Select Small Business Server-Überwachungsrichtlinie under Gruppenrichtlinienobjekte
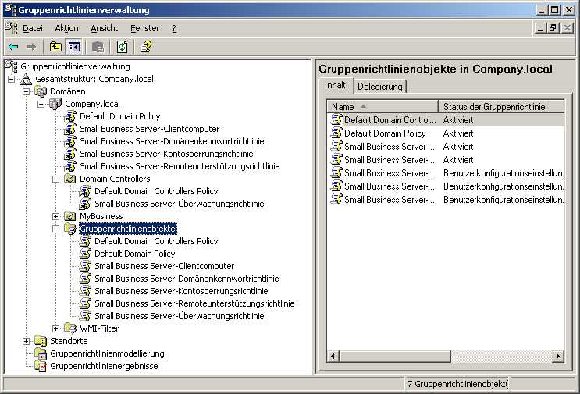 click(x=180, y=316)
